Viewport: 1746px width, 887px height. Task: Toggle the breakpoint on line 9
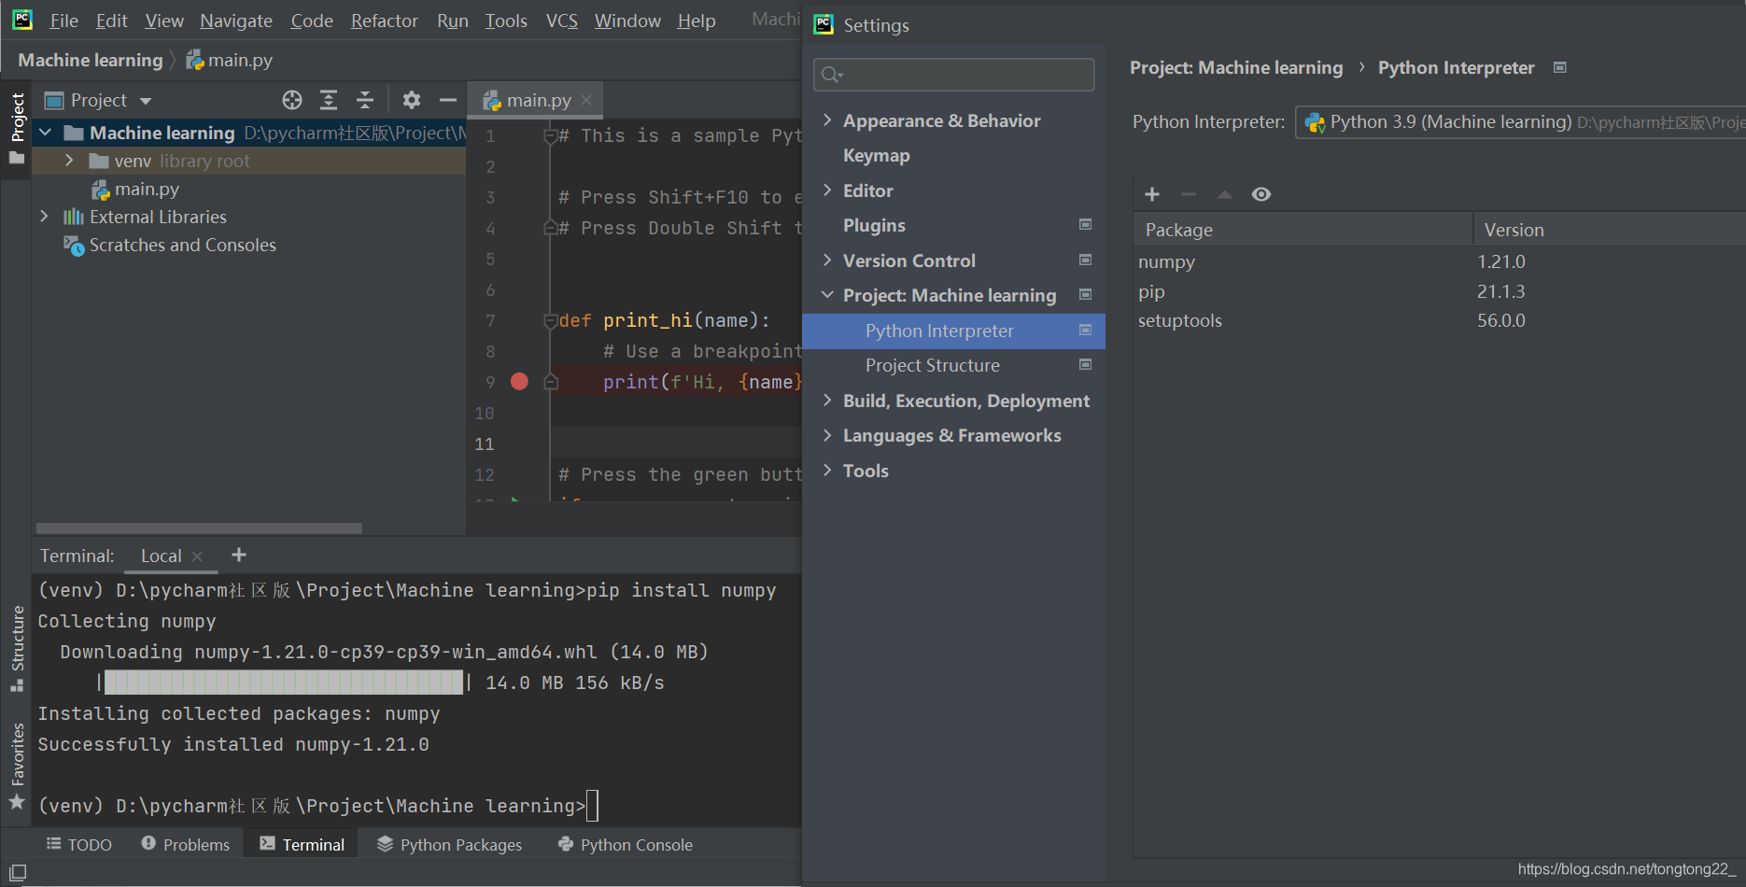click(x=520, y=381)
